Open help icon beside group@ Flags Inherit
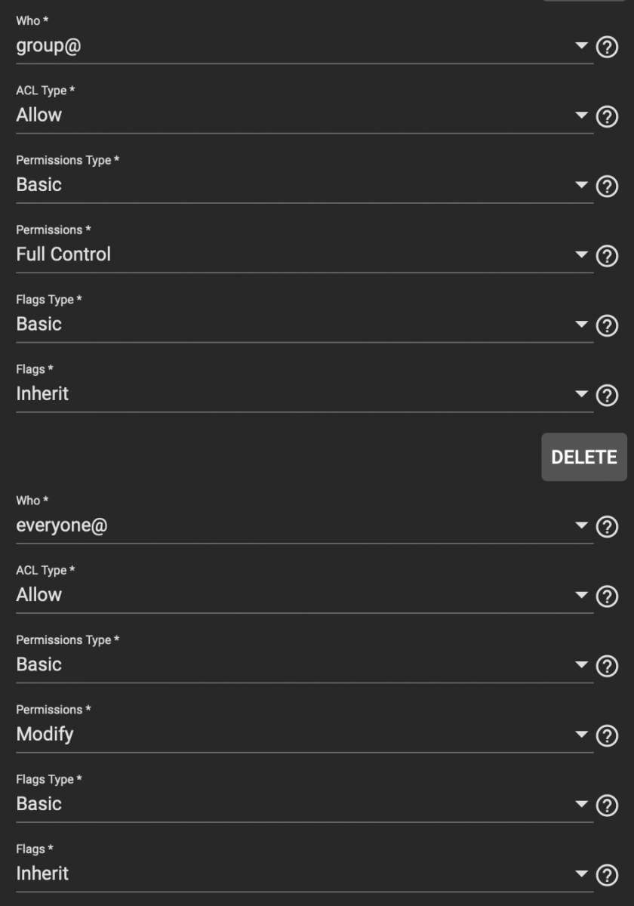This screenshot has height=906, width=634. [x=607, y=396]
